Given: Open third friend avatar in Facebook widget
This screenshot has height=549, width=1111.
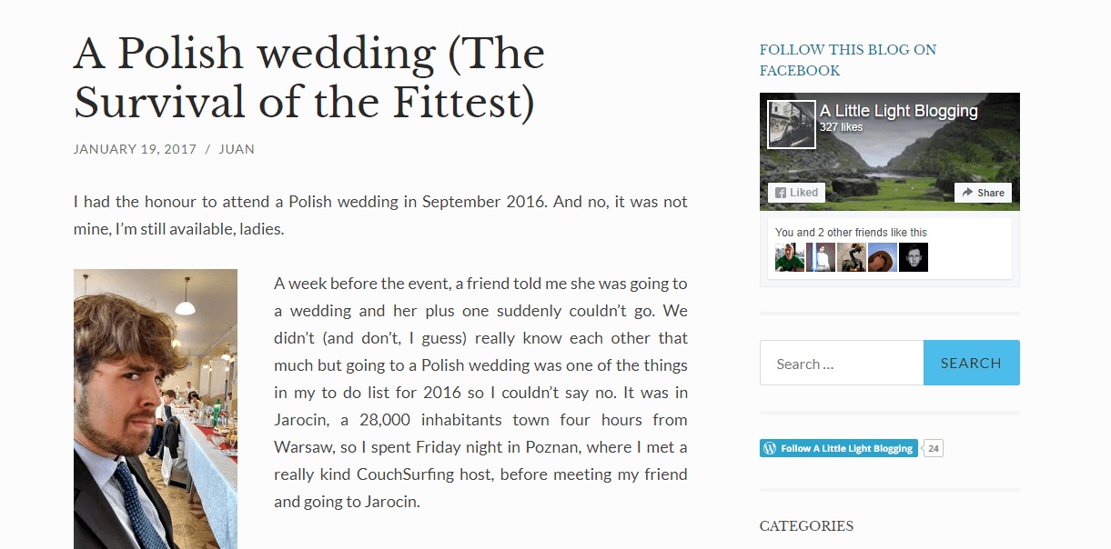Looking at the screenshot, I should (852, 257).
